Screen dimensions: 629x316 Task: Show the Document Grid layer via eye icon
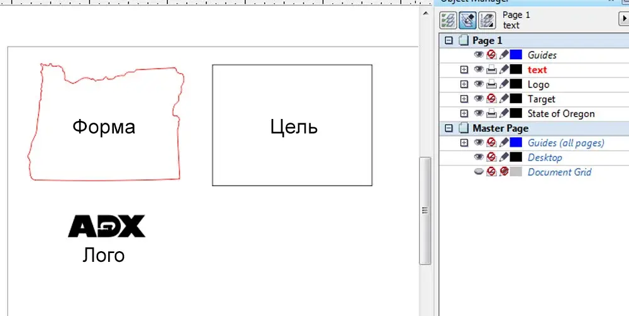(479, 172)
